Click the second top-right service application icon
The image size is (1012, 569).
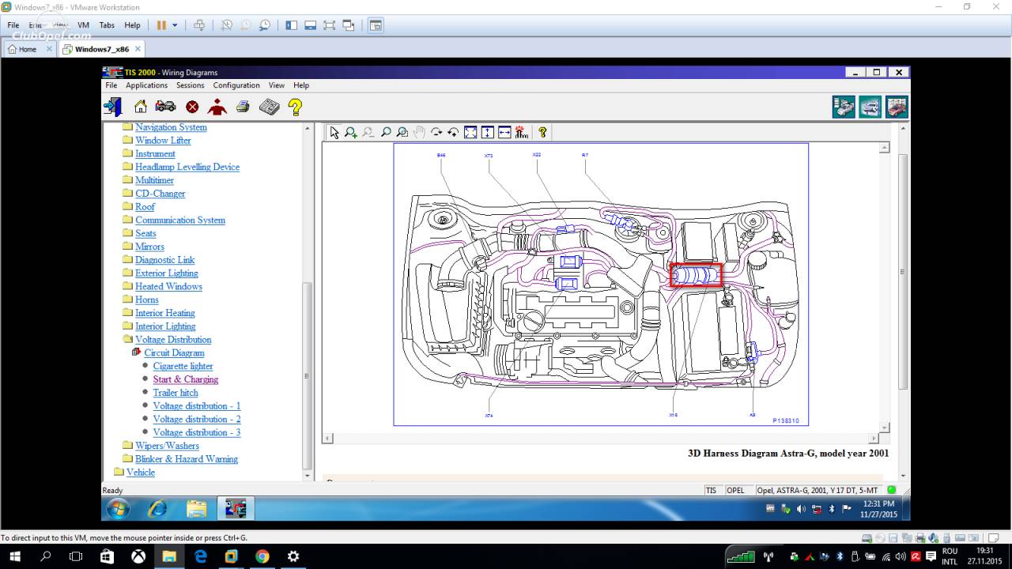[870, 107]
